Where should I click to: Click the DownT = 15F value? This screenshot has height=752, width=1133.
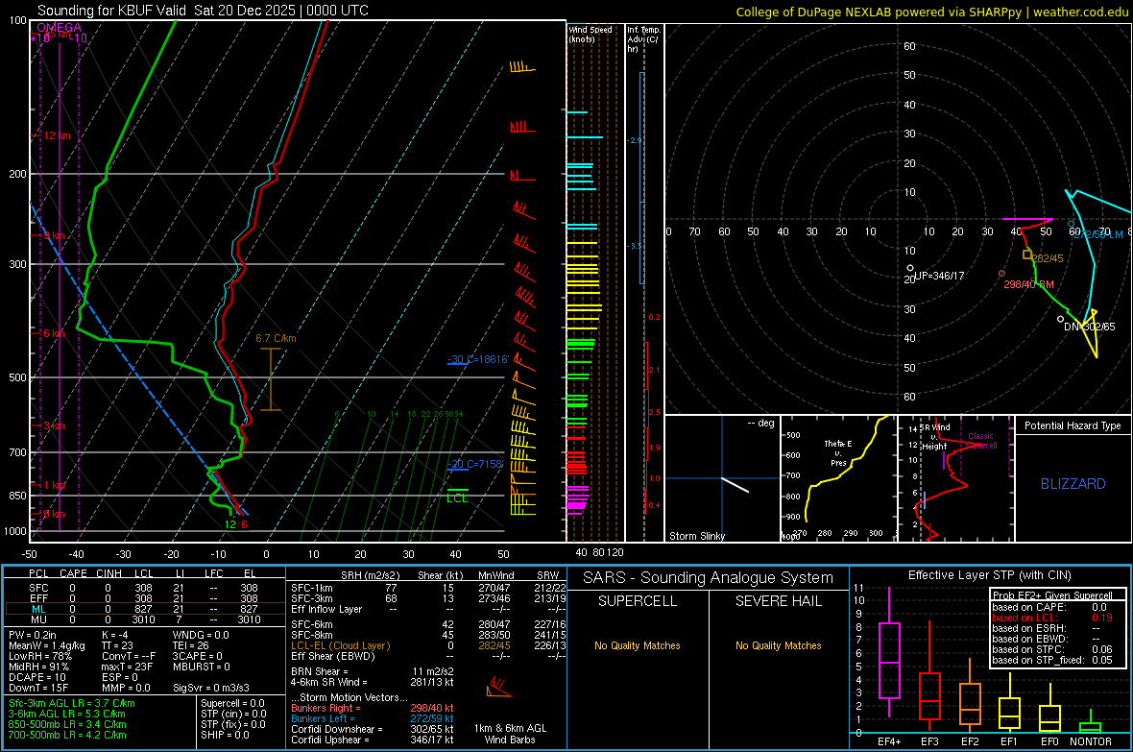coord(38,688)
